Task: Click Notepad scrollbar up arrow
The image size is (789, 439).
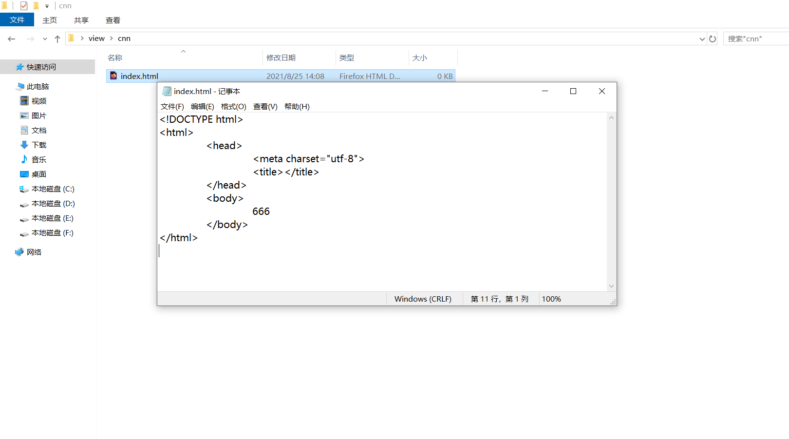Action: click(x=612, y=118)
